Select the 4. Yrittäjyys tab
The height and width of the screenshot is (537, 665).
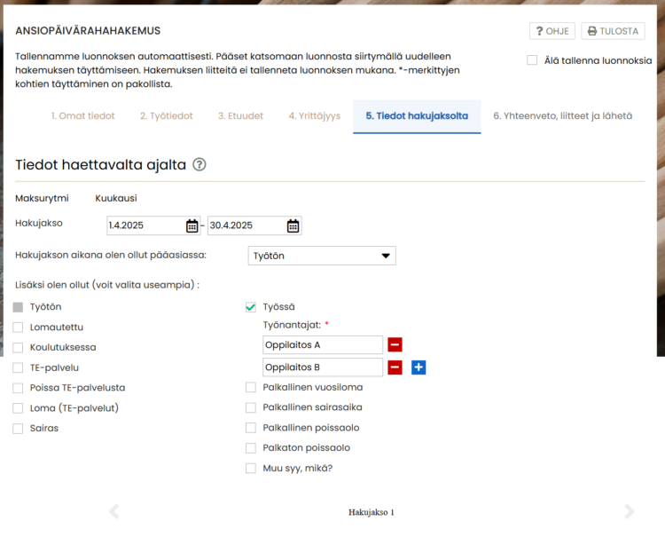tap(314, 116)
